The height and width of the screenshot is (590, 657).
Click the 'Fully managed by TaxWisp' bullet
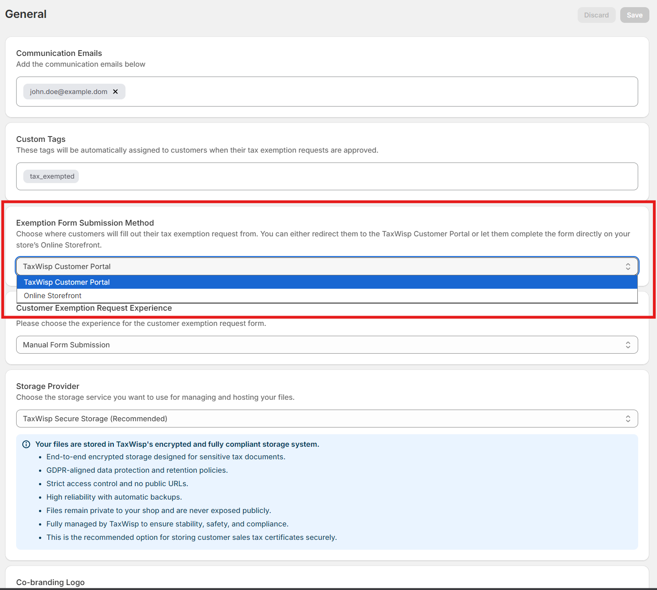168,524
